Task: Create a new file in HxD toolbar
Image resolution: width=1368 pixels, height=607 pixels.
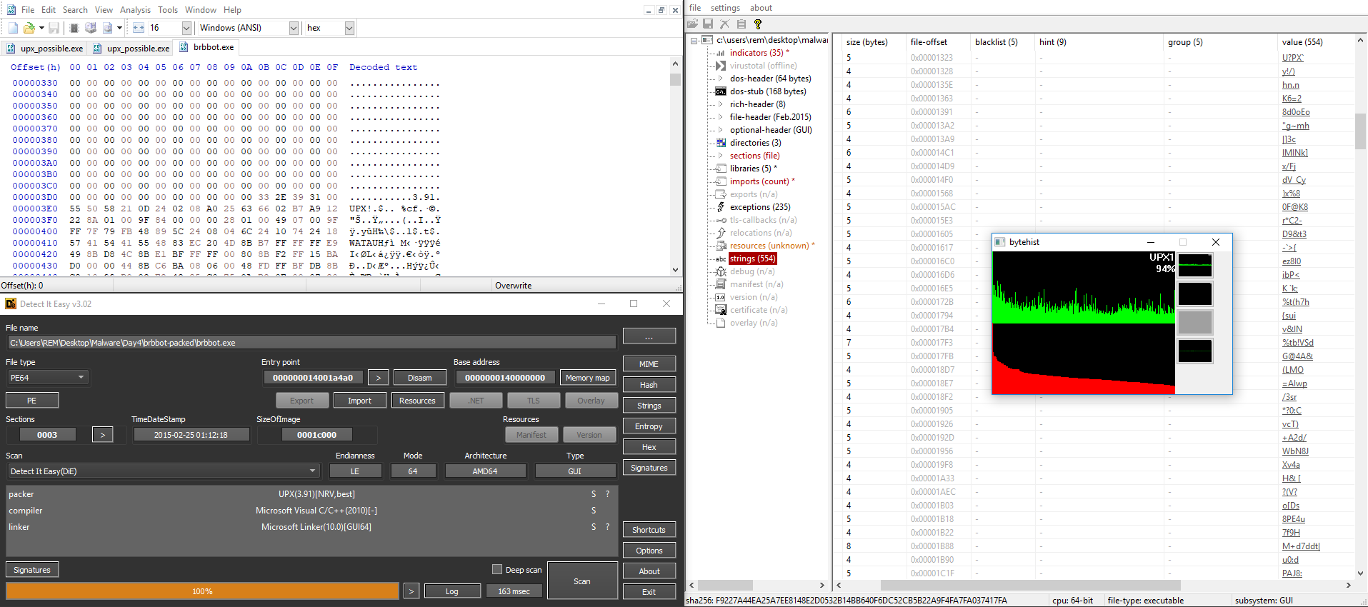Action: point(13,28)
